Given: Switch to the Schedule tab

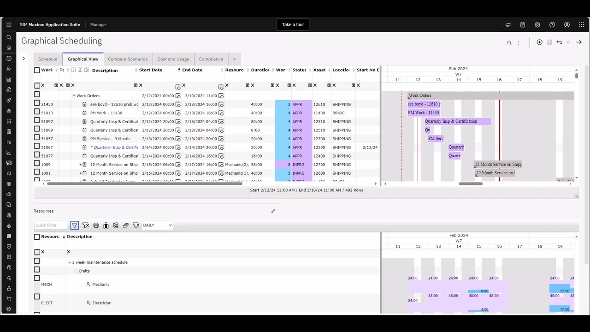Looking at the screenshot, I should tap(48, 59).
